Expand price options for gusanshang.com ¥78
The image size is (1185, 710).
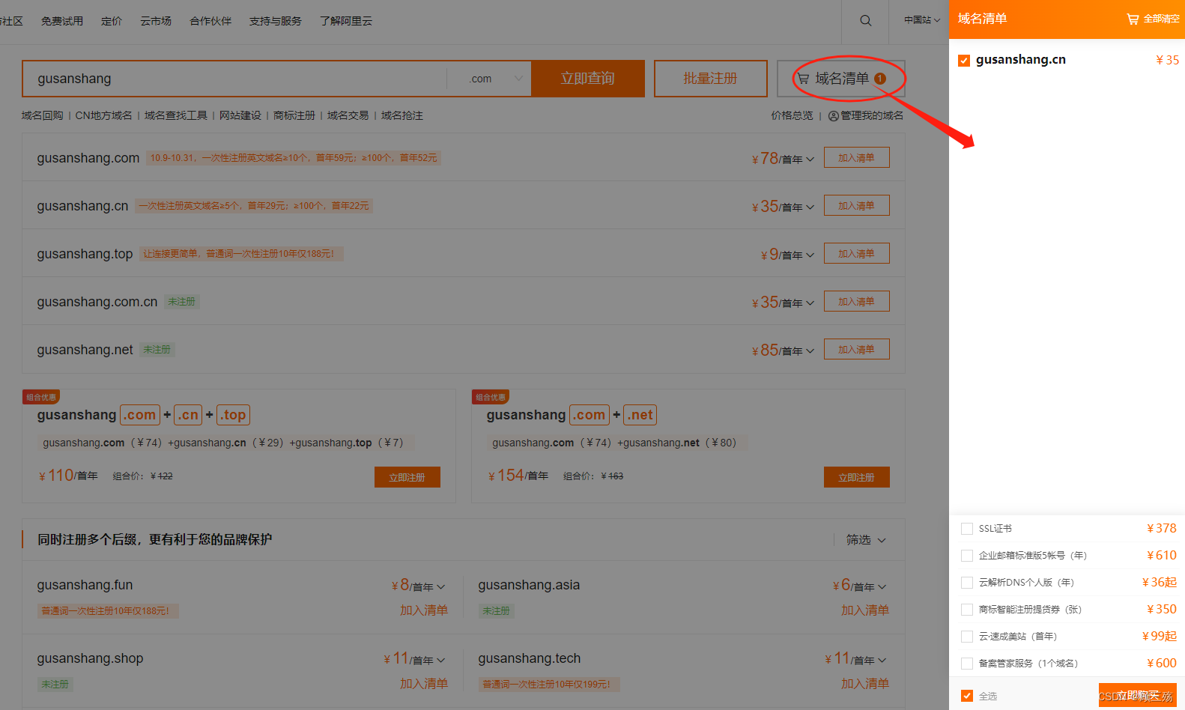[810, 160]
